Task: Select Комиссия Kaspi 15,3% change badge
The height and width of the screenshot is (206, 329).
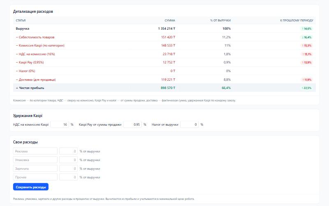Action: click(306, 46)
